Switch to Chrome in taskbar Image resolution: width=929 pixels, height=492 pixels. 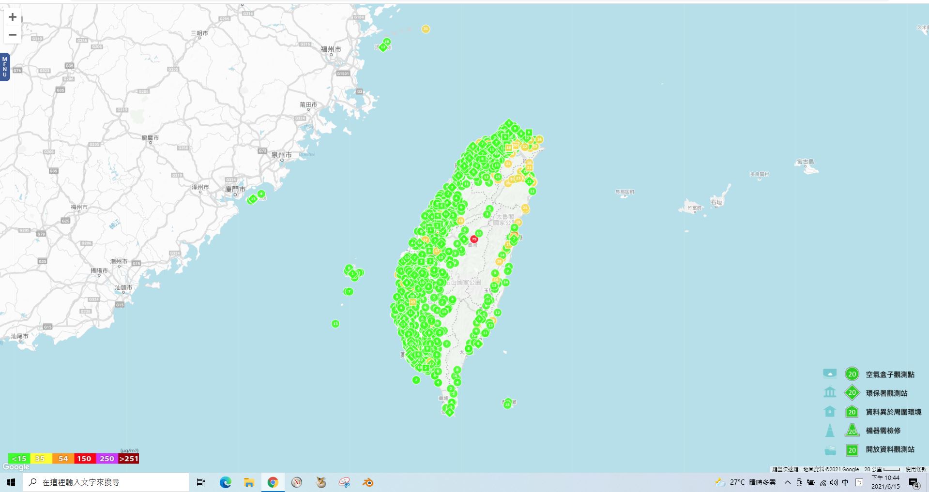pyautogui.click(x=273, y=482)
